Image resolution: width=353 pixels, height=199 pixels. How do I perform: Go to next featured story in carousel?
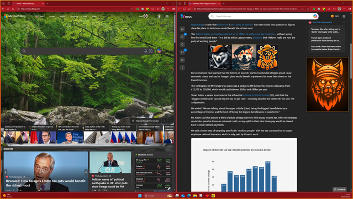click(x=86, y=172)
